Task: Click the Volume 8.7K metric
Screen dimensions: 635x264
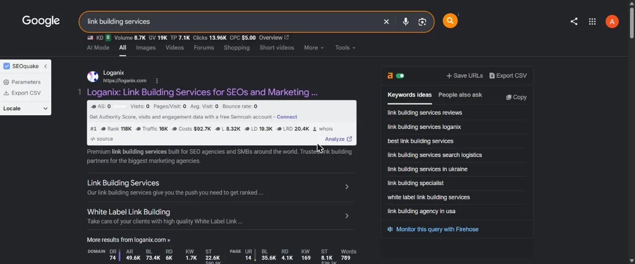Action: [130, 38]
